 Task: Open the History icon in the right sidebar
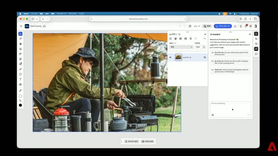(256, 44)
